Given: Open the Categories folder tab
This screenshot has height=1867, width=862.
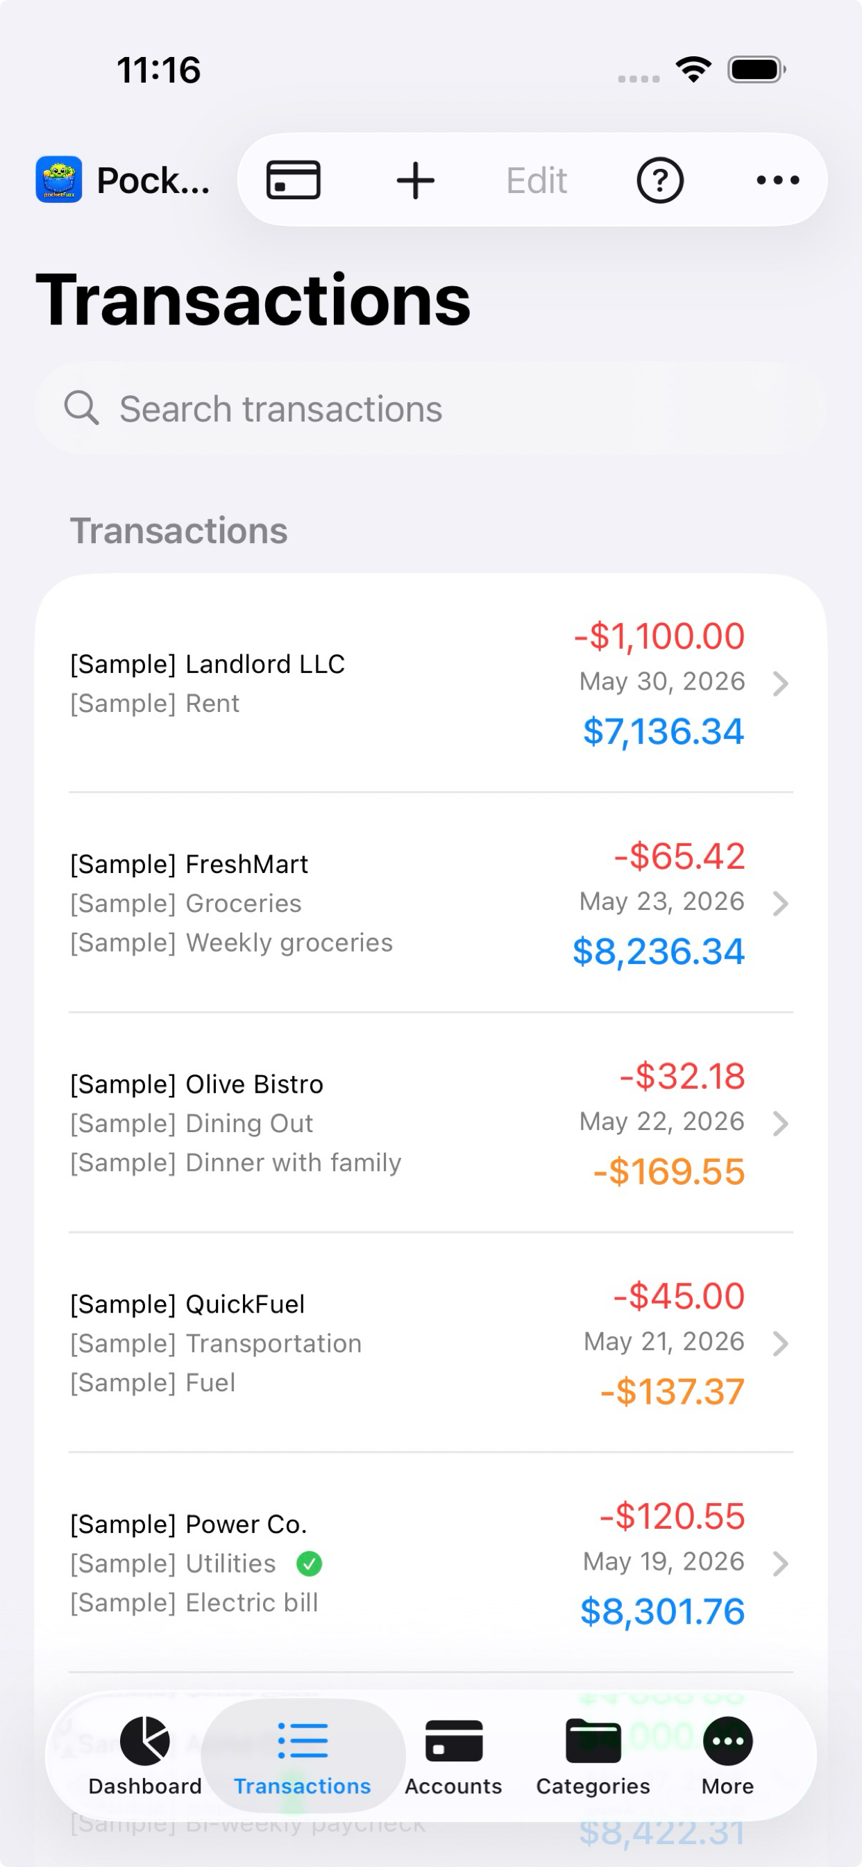Looking at the screenshot, I should click(593, 1755).
